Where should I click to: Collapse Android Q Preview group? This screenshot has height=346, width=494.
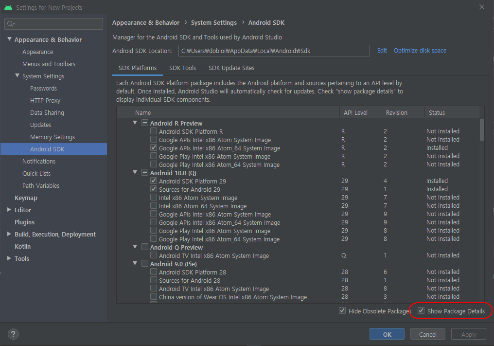tap(135, 247)
